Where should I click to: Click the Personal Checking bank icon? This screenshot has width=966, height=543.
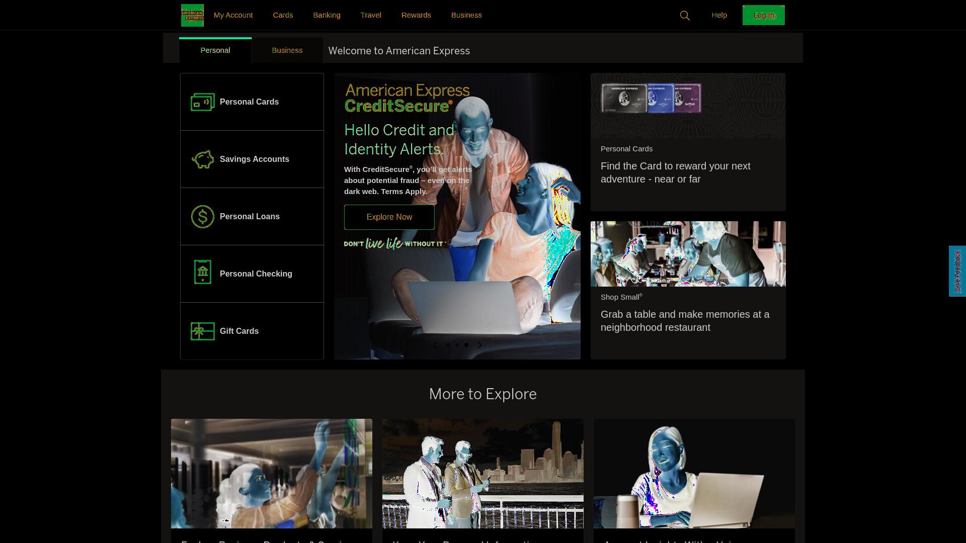coord(203,272)
